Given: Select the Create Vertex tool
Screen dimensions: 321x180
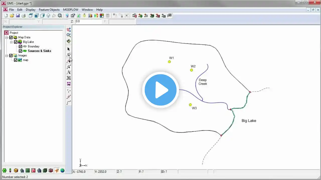Looking at the screenshot, I should [x=69, y=97].
